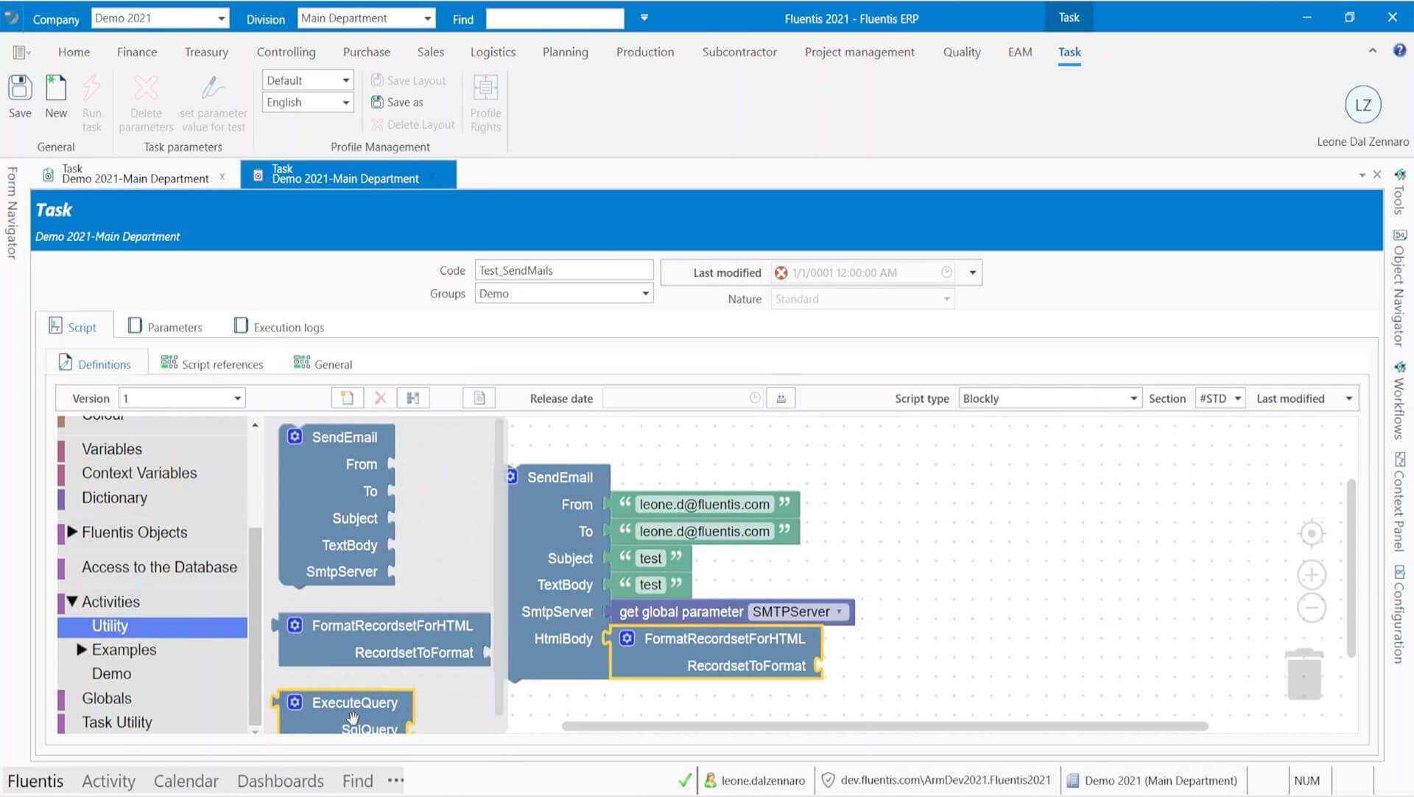Click the Calendar link at bottom

pos(186,780)
